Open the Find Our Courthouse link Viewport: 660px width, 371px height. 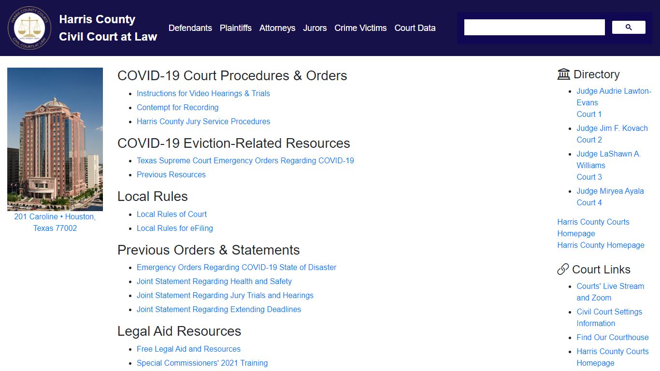click(x=613, y=337)
